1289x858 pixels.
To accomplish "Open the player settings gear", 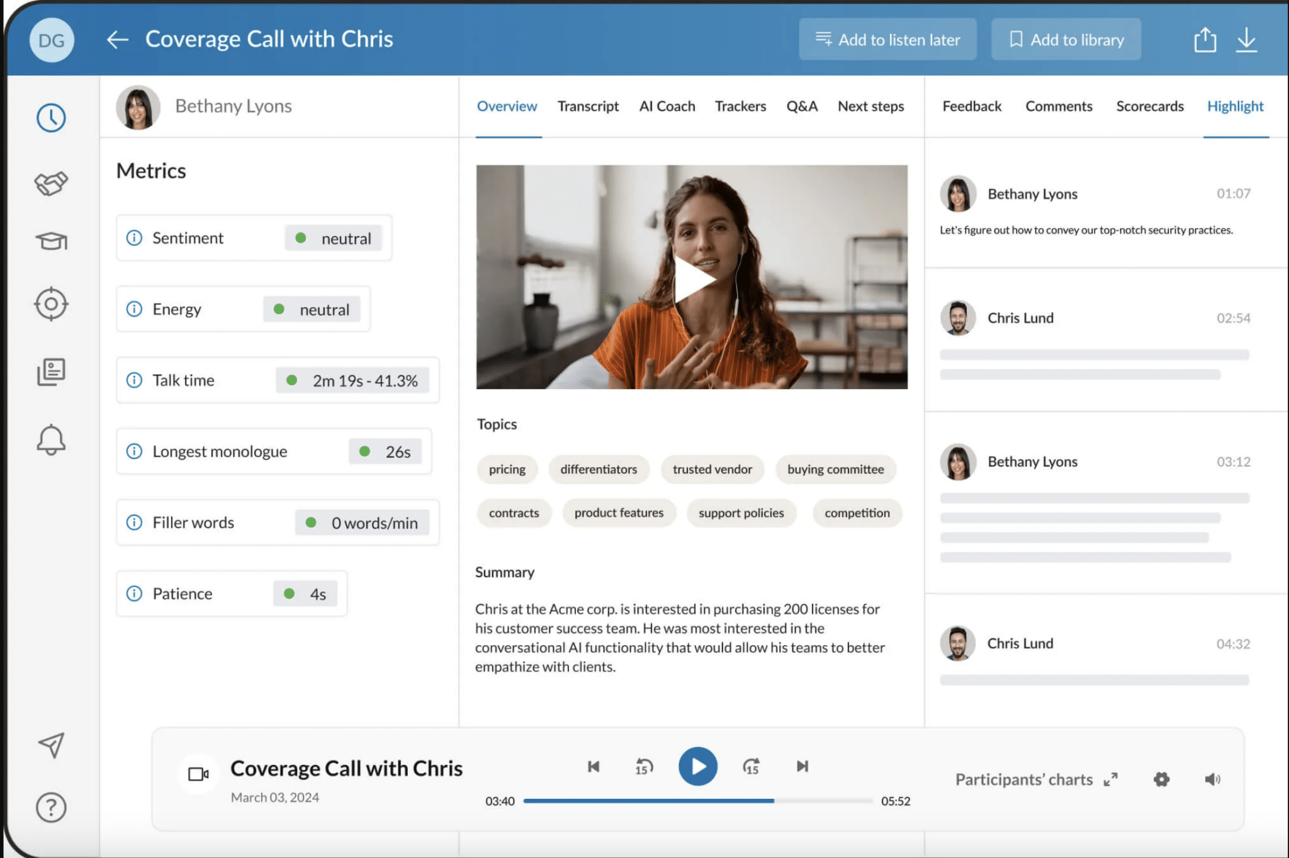I will coord(1161,780).
